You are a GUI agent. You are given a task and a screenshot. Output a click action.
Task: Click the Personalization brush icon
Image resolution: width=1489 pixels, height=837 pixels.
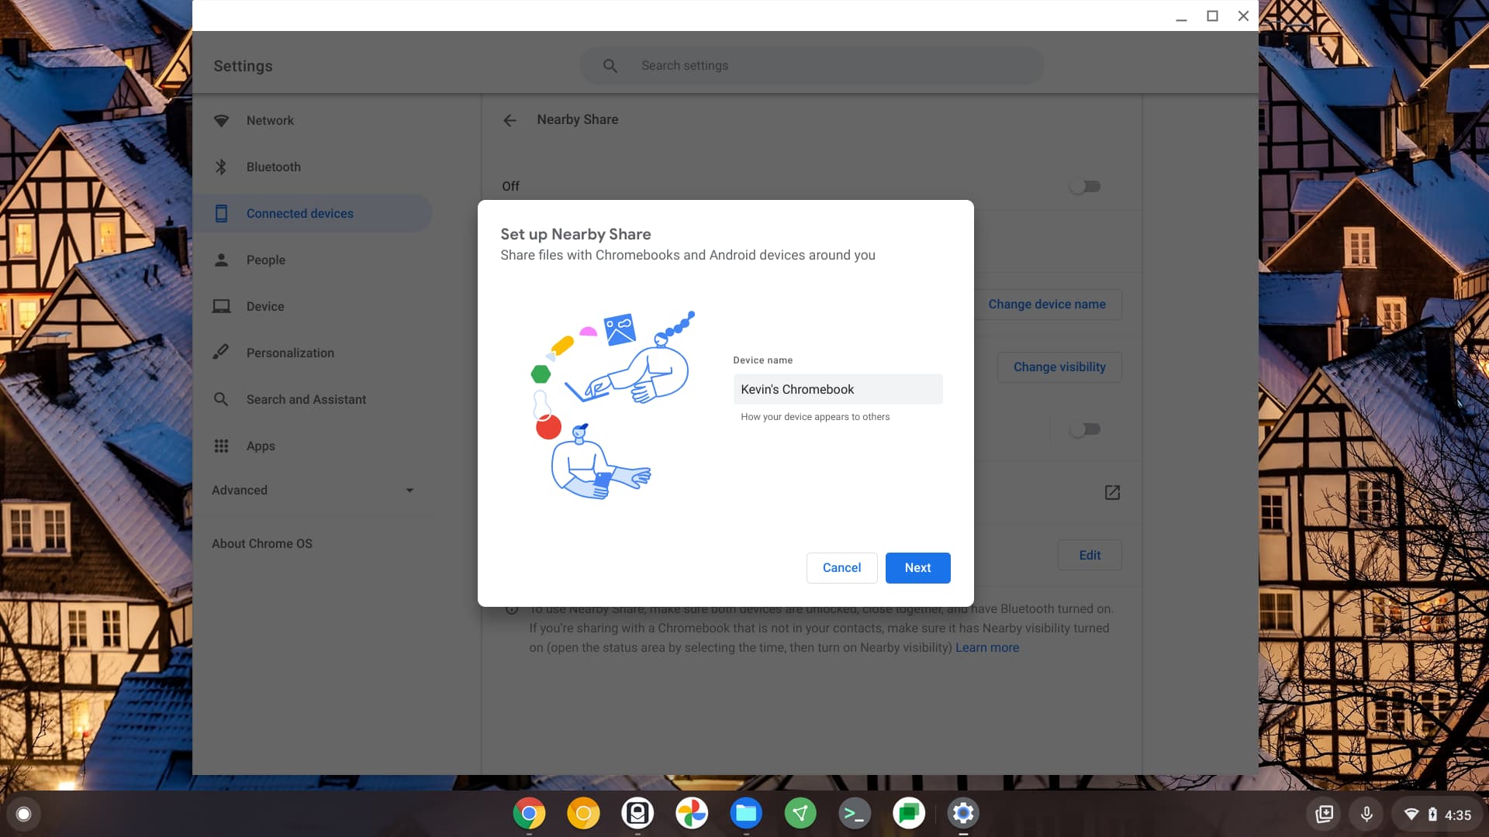(221, 353)
